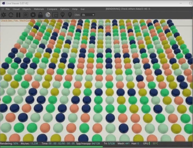Screen dimensions: 193x148
Task: Open the Options menu
Action: [65, 9]
